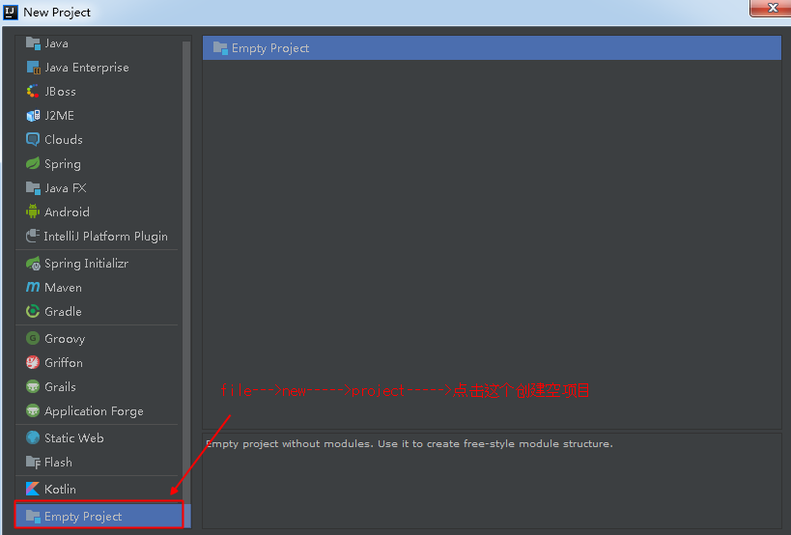Screen dimensions: 791x535
Task: Click Empty Project folder icon in sidebar
Action: (x=33, y=516)
